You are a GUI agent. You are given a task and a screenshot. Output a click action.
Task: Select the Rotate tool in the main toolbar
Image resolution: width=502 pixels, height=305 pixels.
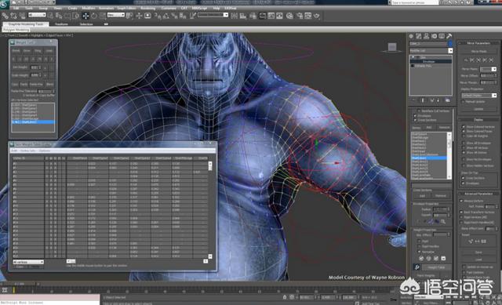point(94,16)
